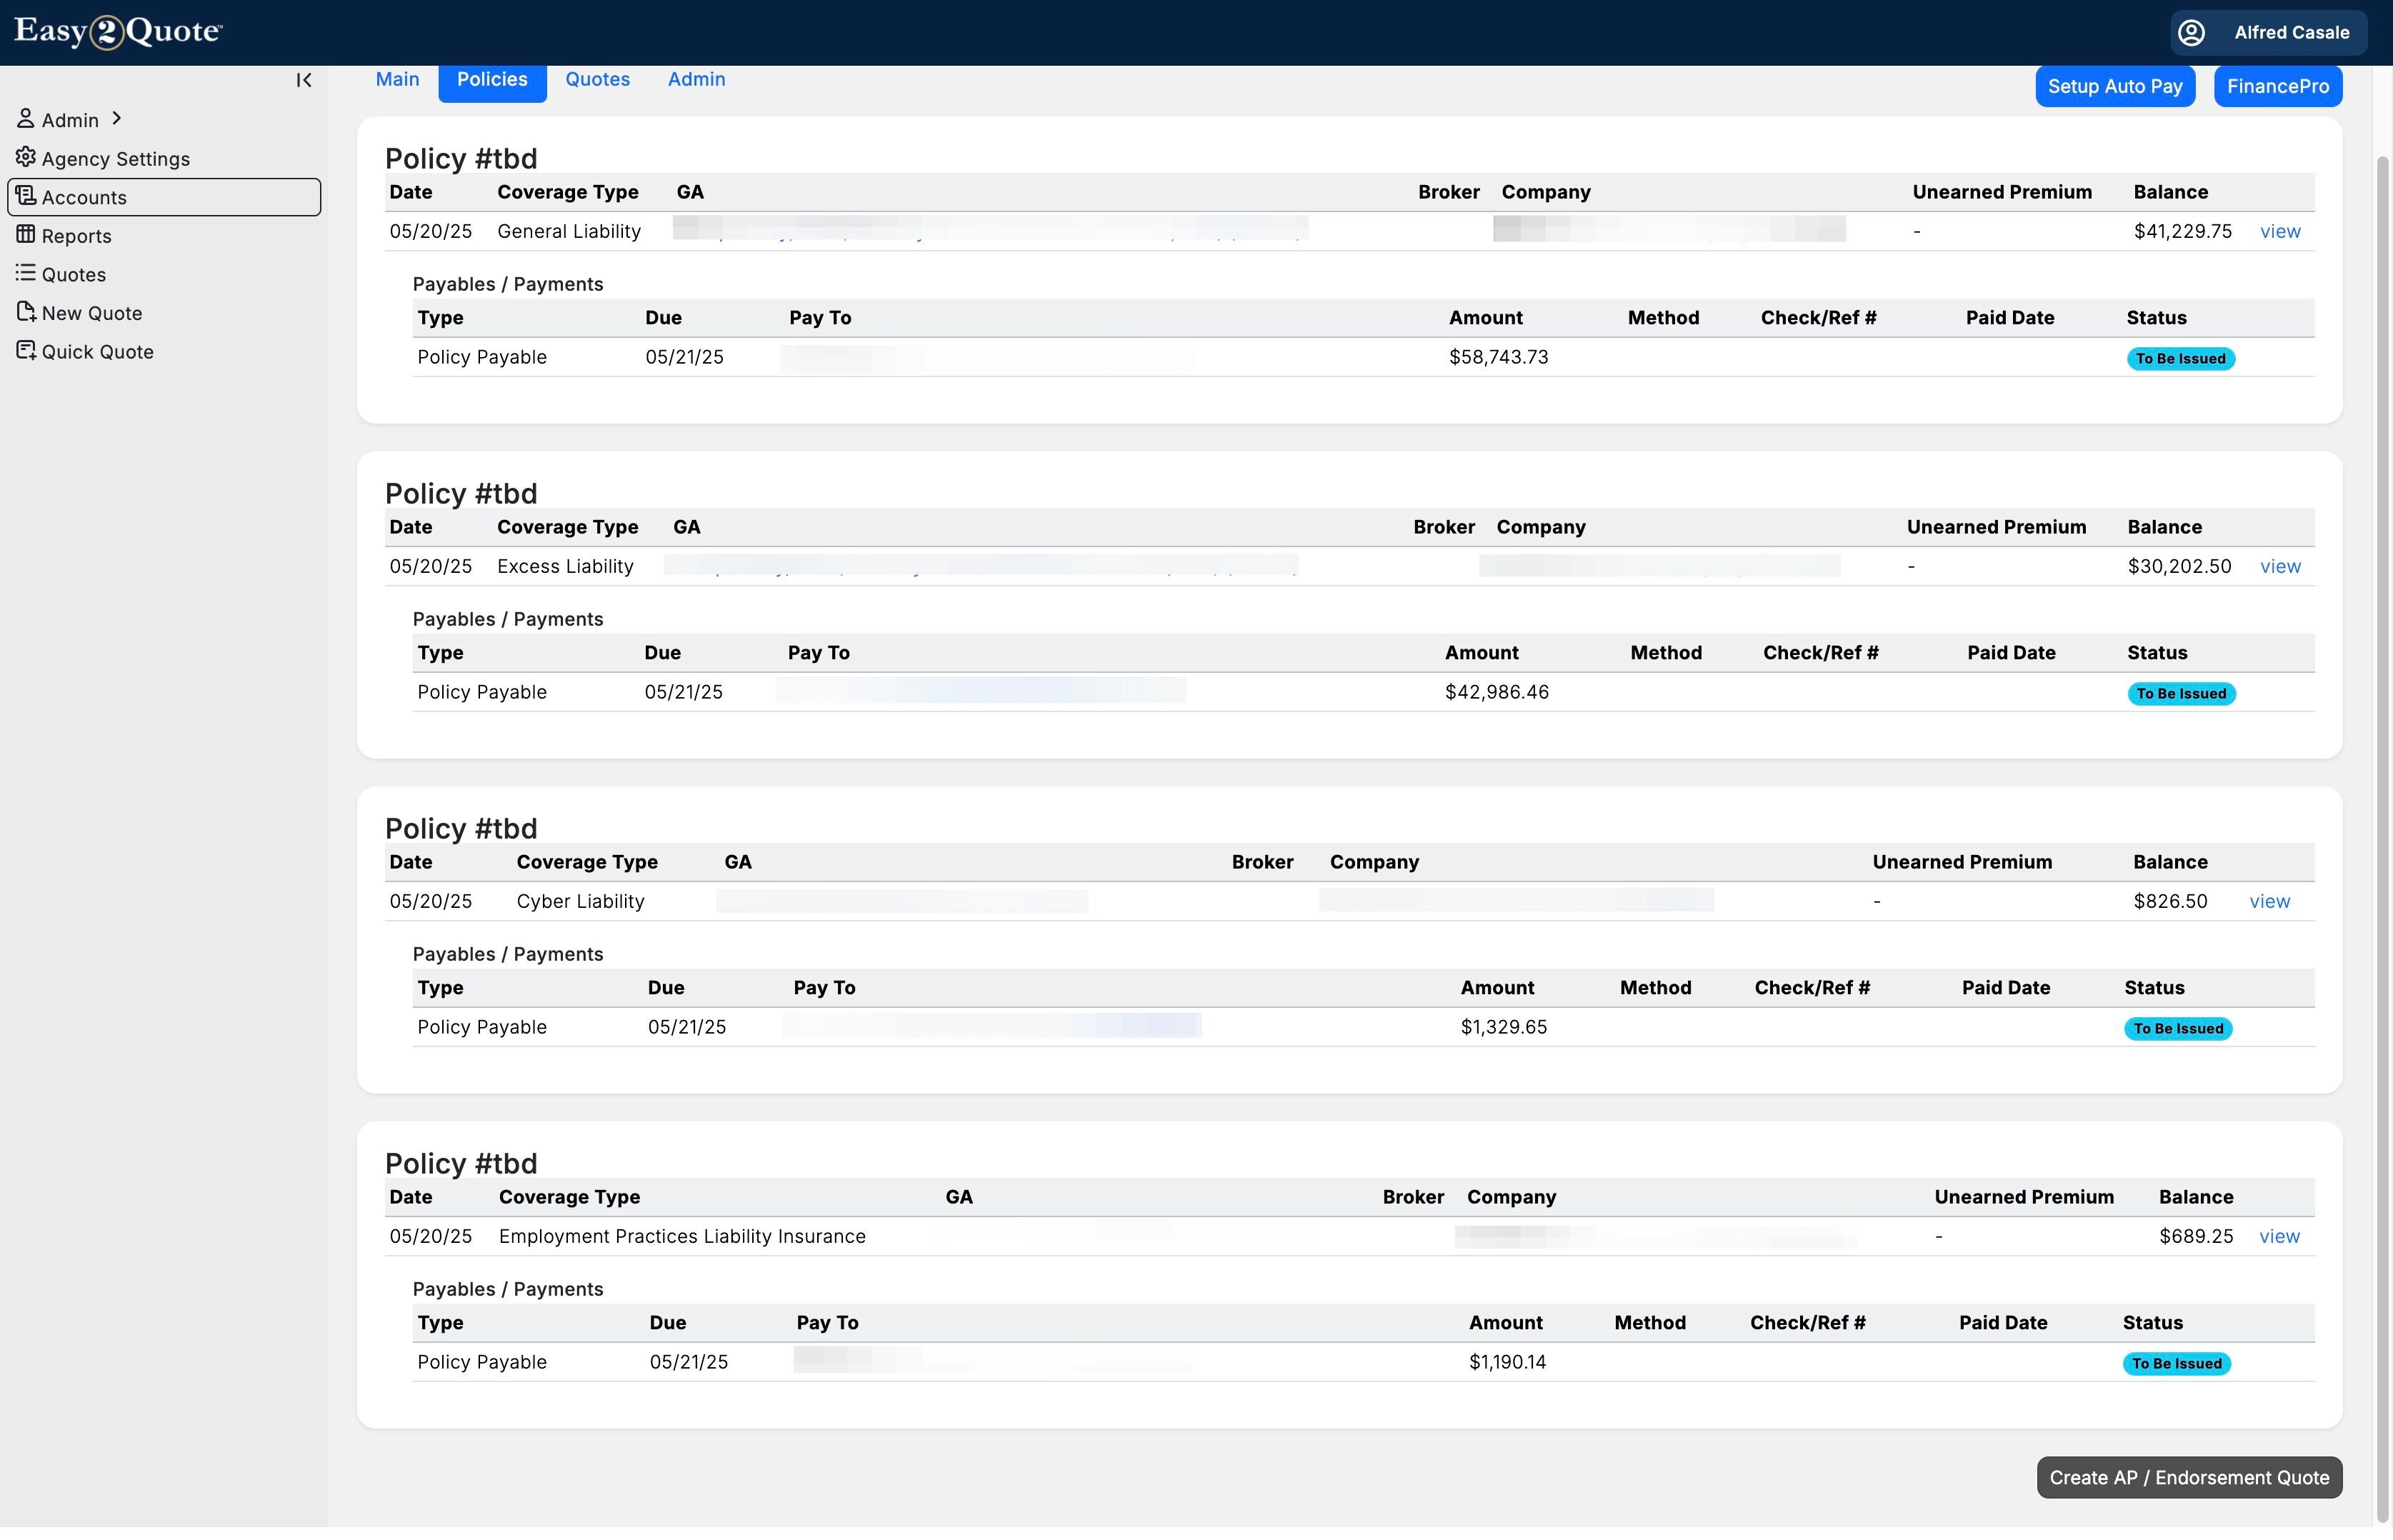The image size is (2393, 1540).
Task: Click the Admin person icon in sidebar
Action: pyautogui.click(x=25, y=119)
